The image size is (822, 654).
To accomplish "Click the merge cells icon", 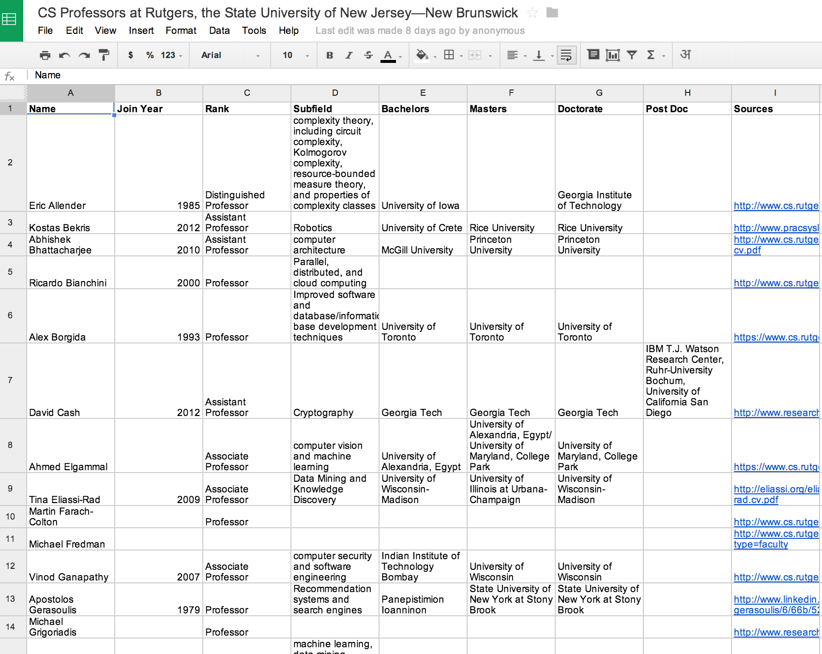I will tap(475, 55).
